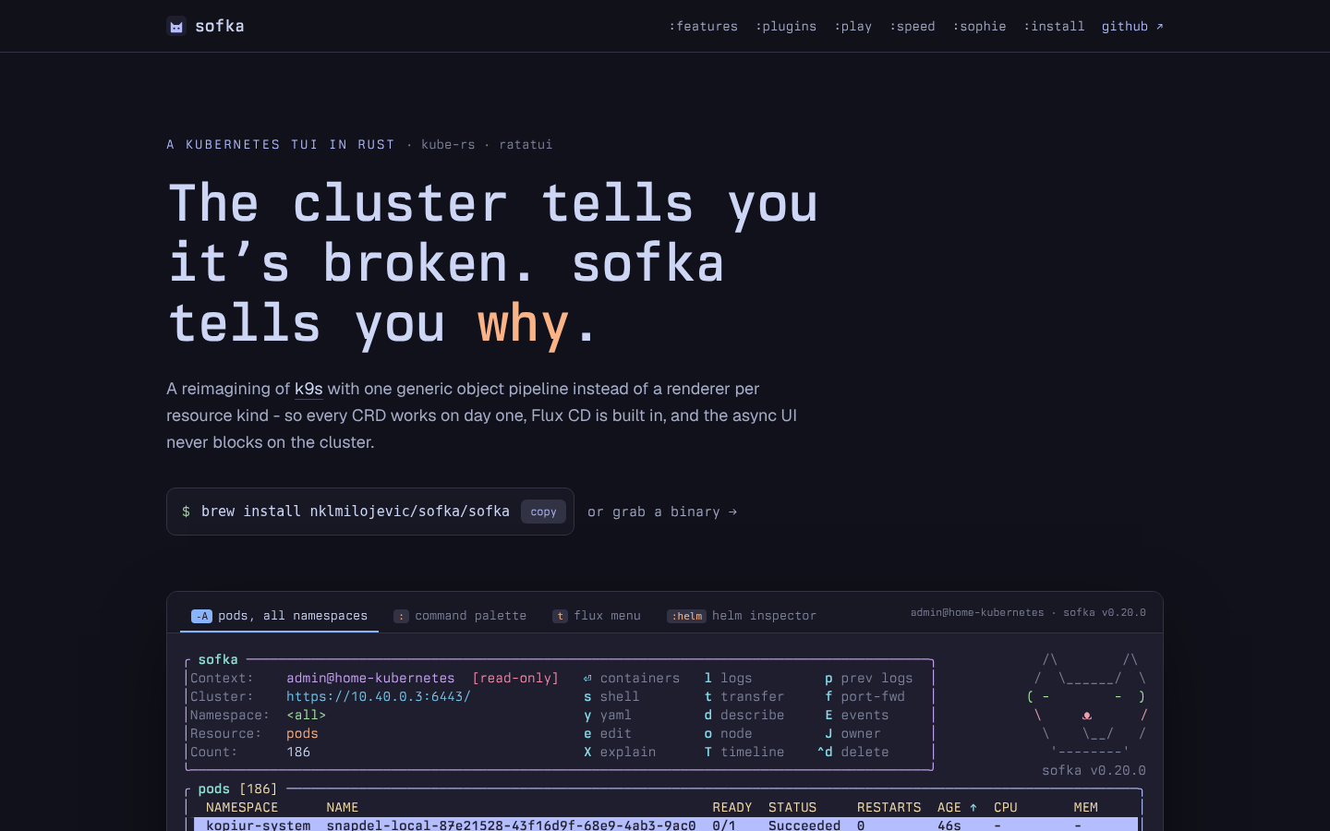Screen dimensions: 1330x831
Task: Open the helm inspector tab
Action: point(742,616)
